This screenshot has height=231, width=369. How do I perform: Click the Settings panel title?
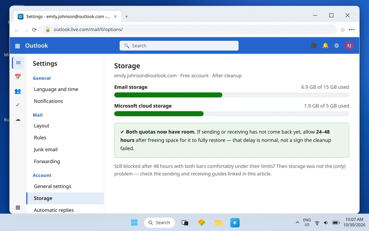click(45, 64)
